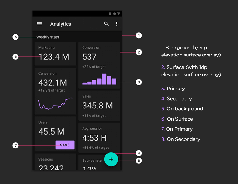Tap the purple bar chart

(x=99, y=79)
